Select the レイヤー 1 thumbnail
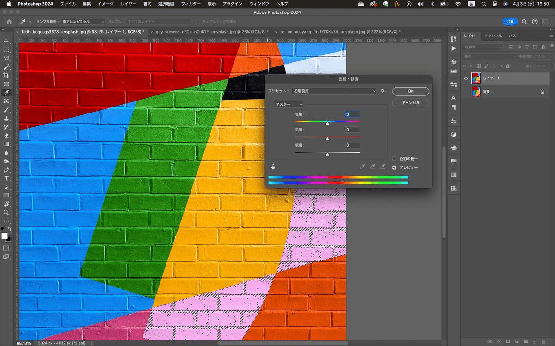The image size is (555, 346). pos(475,78)
